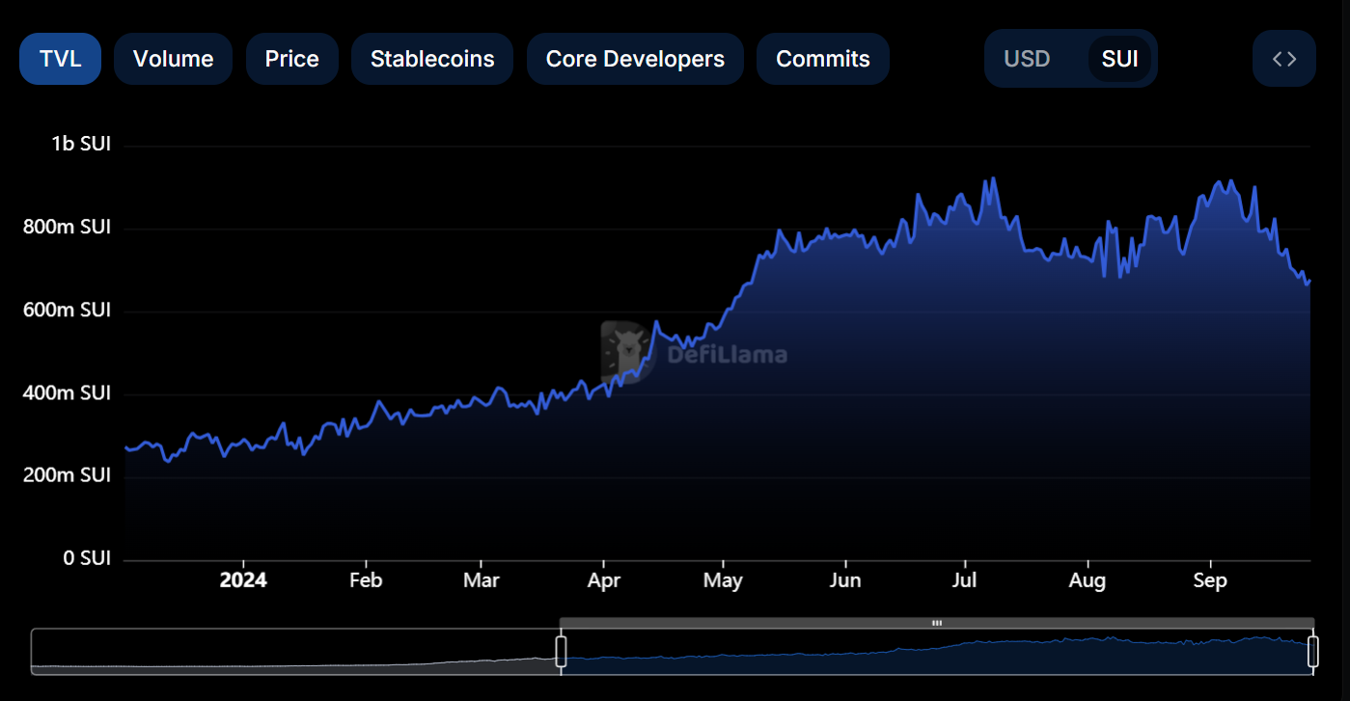Open the Stablecoins chart tab
The width and height of the screenshot is (1350, 701).
click(x=432, y=59)
